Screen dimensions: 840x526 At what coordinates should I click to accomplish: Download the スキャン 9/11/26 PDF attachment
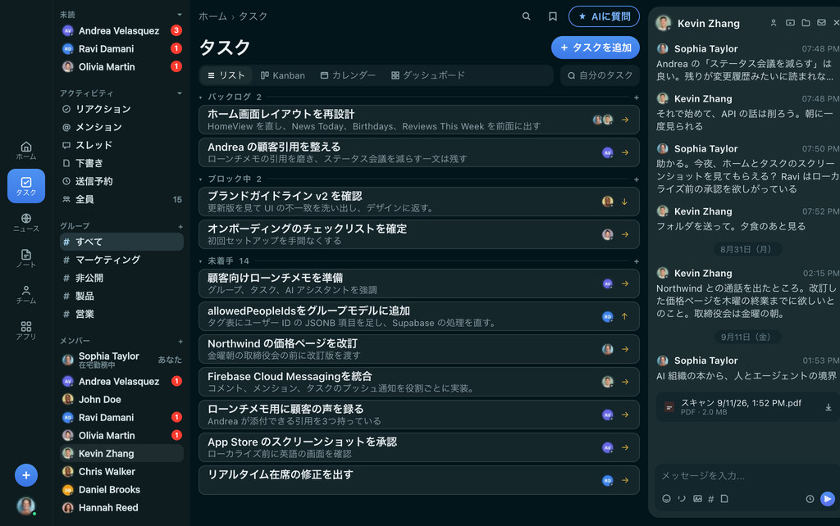point(829,407)
